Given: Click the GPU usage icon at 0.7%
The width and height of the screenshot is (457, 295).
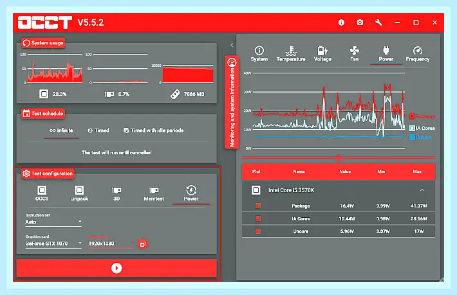Looking at the screenshot, I should pyautogui.click(x=109, y=94).
